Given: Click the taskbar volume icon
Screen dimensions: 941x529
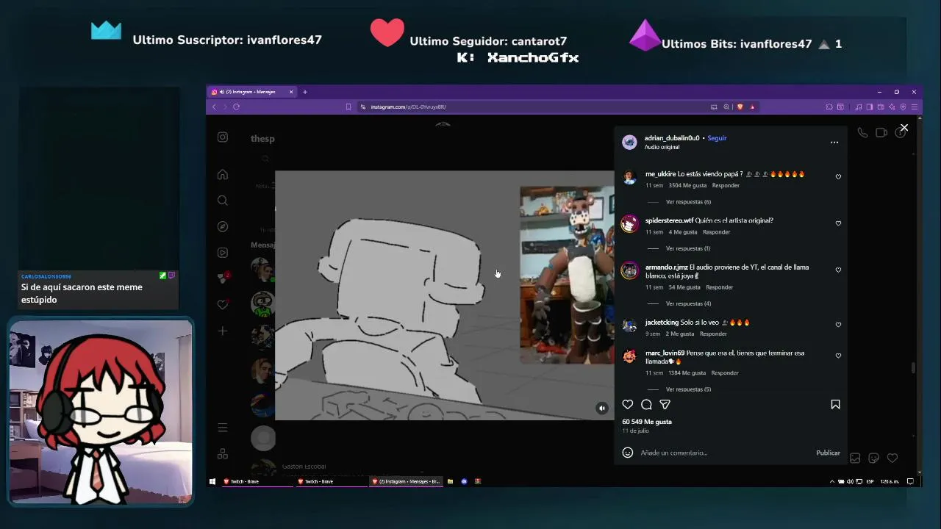Looking at the screenshot, I should [849, 481].
